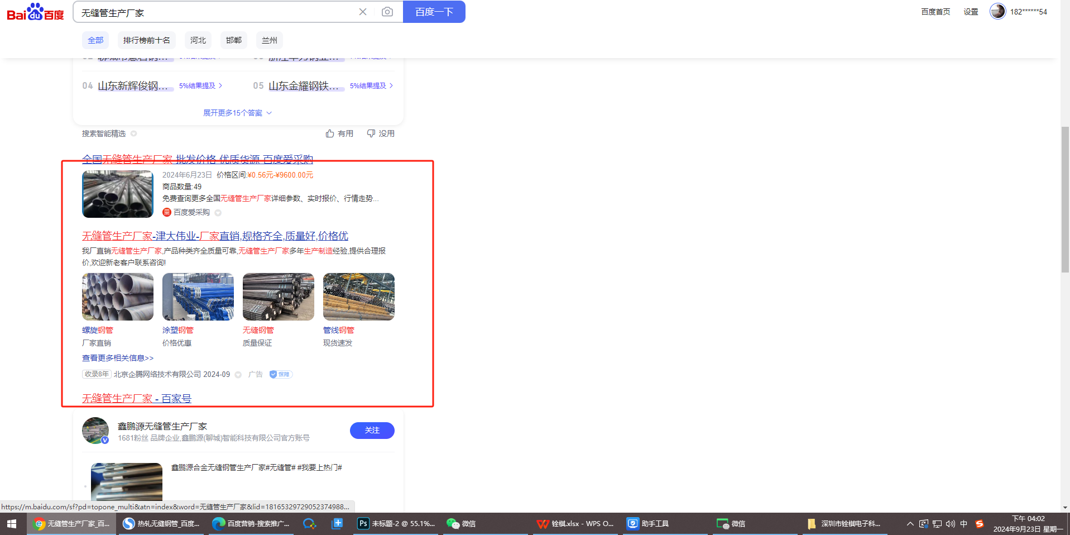This screenshot has width=1070, height=535.
Task: Switch to the Sogou browser window 热轧无缝钢管
Action: coord(162,524)
